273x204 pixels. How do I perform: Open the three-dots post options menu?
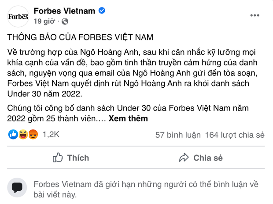pos(255,15)
